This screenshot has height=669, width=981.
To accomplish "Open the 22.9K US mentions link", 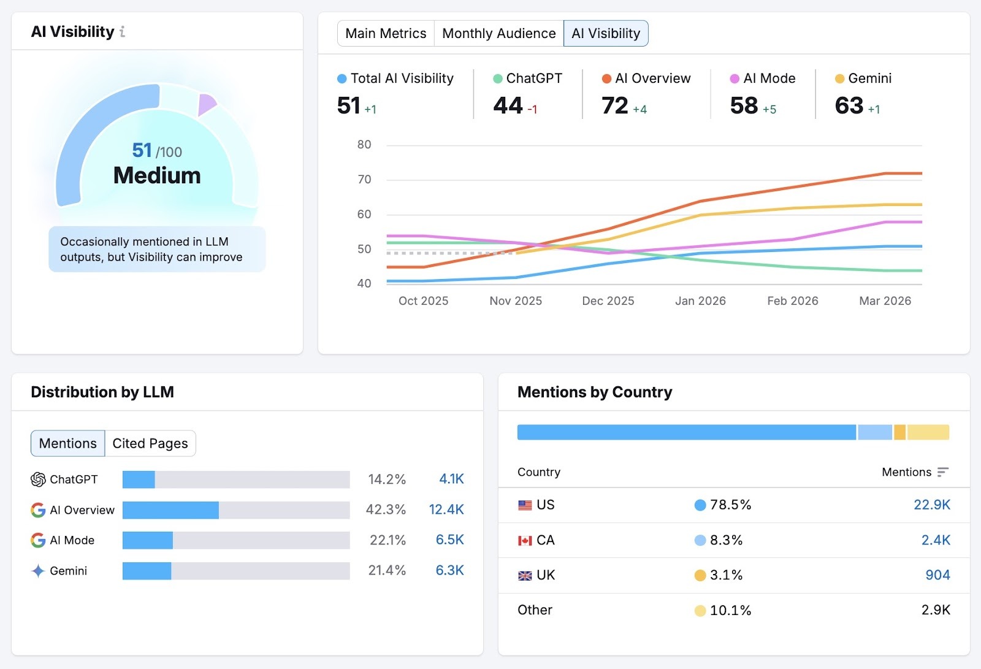I will 933,505.
